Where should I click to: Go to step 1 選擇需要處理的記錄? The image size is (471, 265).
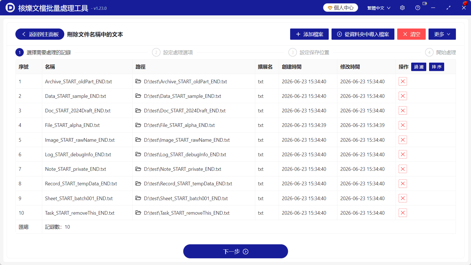pos(43,52)
